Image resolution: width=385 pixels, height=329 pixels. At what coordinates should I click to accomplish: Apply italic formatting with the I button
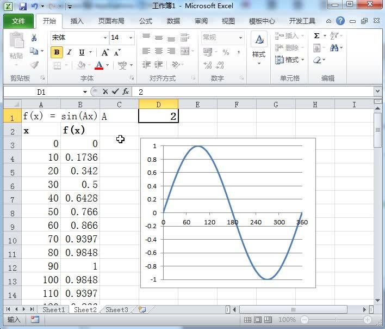[70, 52]
